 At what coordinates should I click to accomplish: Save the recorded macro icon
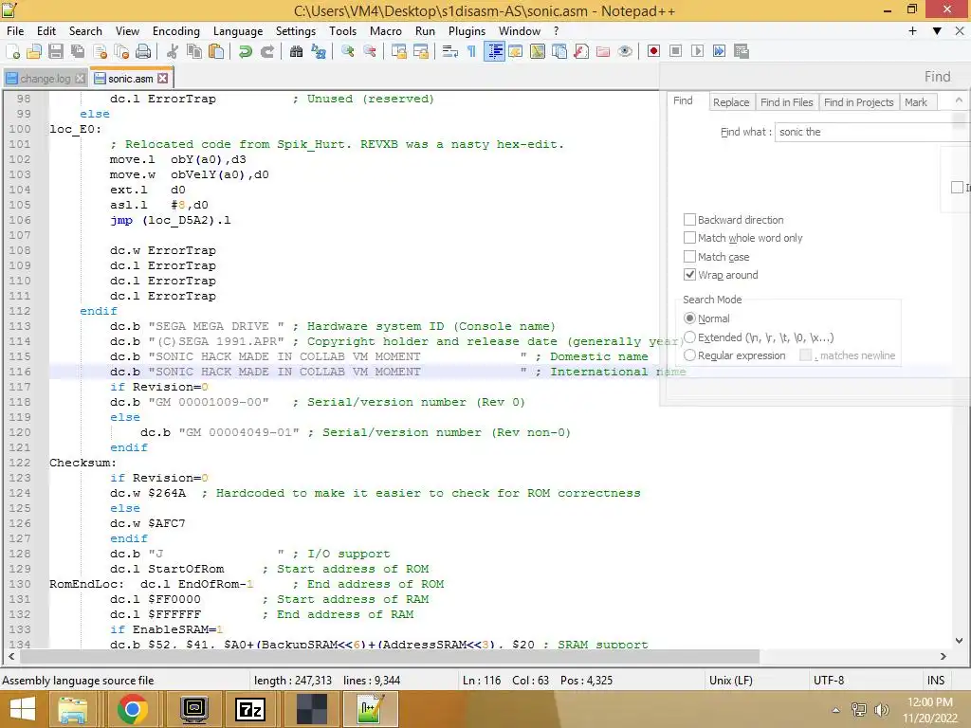tap(742, 51)
